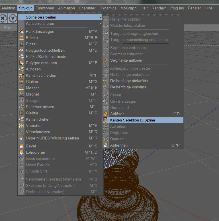The width and height of the screenshot is (219, 221).
Task: Expand the Achse zentrieren submenu arrow
Action: pyautogui.click(x=100, y=24)
